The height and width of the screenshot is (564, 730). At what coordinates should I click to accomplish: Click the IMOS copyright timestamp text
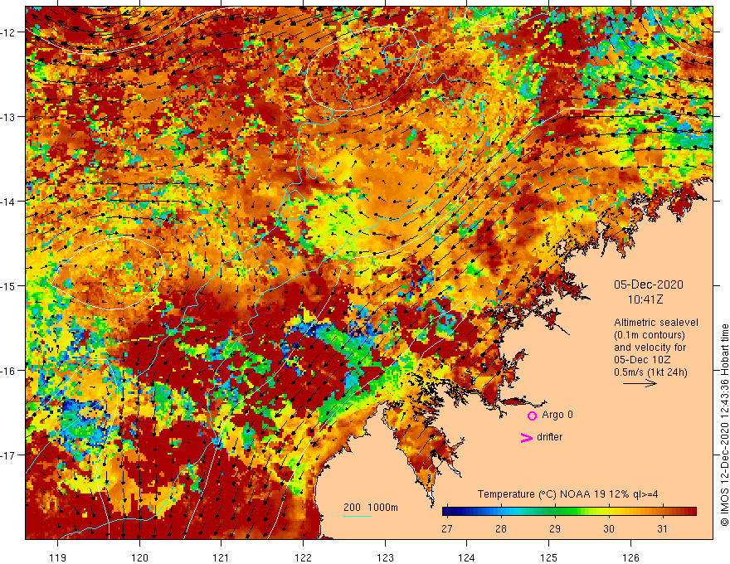coord(724,425)
